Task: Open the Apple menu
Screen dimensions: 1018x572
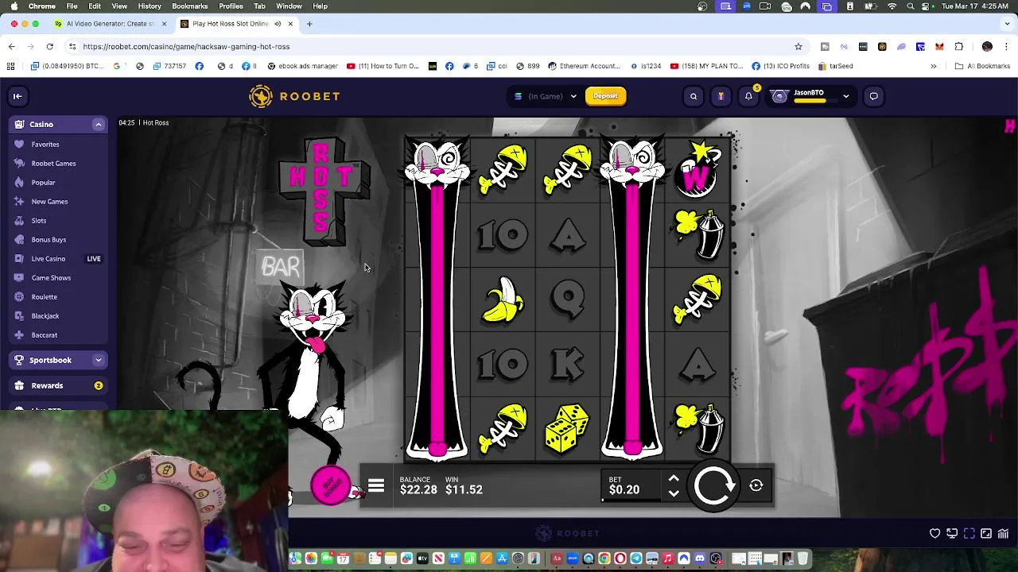Action: 14,6
